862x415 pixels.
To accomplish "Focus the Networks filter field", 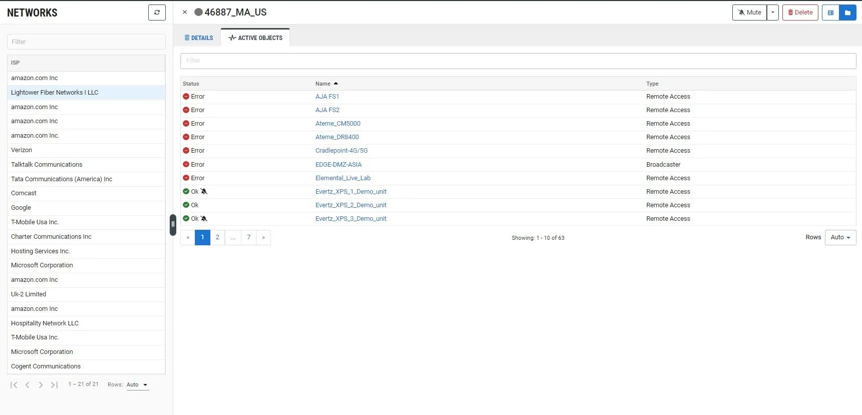I will click(86, 42).
